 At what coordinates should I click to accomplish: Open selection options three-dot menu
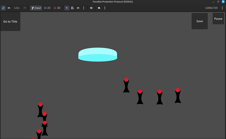click(84, 8)
